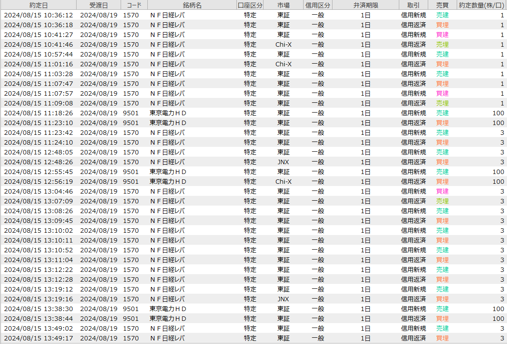Click the 信用区分 column header
The height and width of the screenshot is (344, 507).
point(318,5)
